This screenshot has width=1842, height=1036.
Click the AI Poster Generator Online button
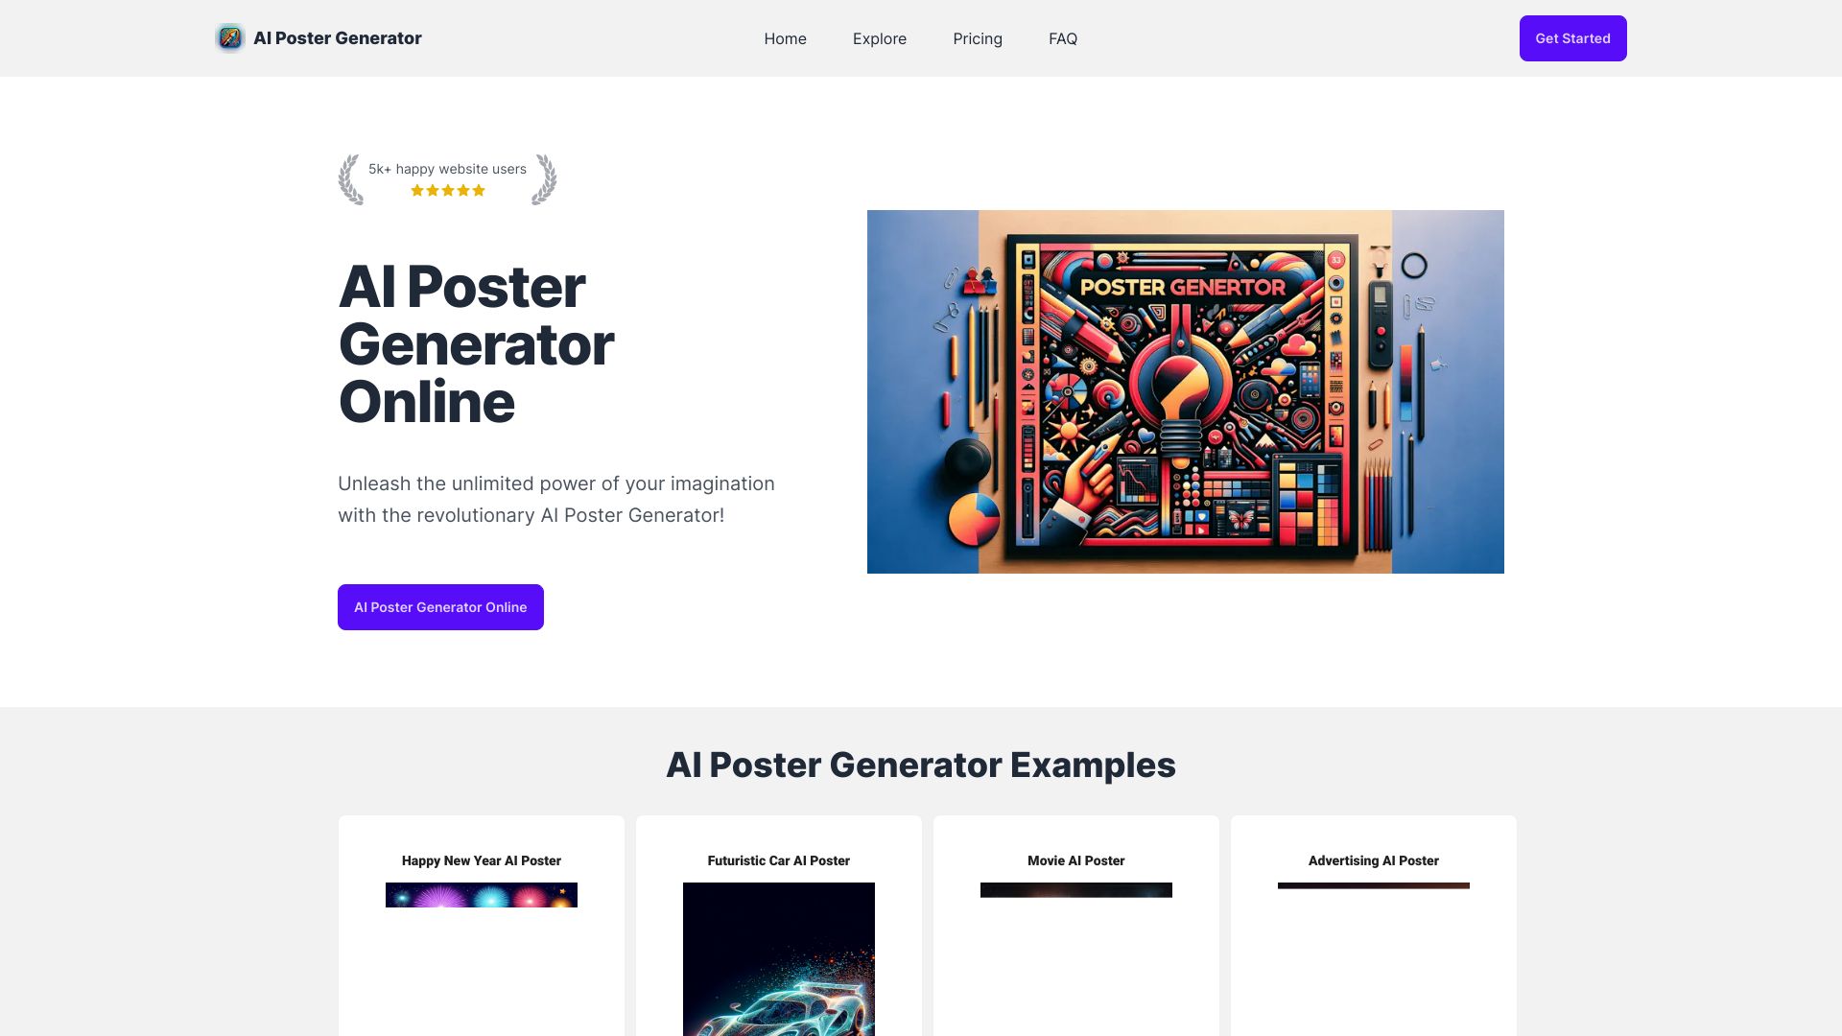tap(439, 606)
